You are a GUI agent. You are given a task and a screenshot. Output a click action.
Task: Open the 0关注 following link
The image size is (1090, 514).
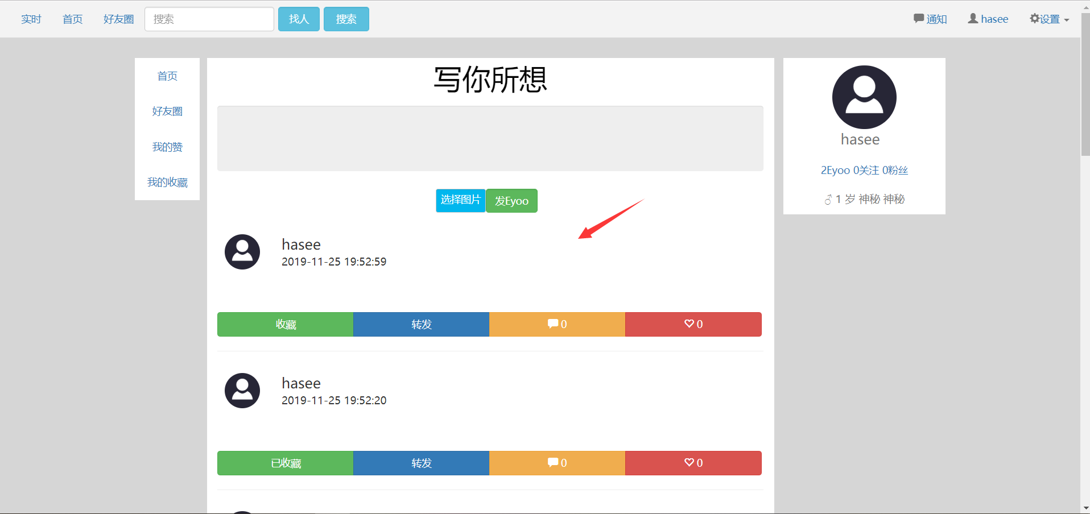coord(866,170)
